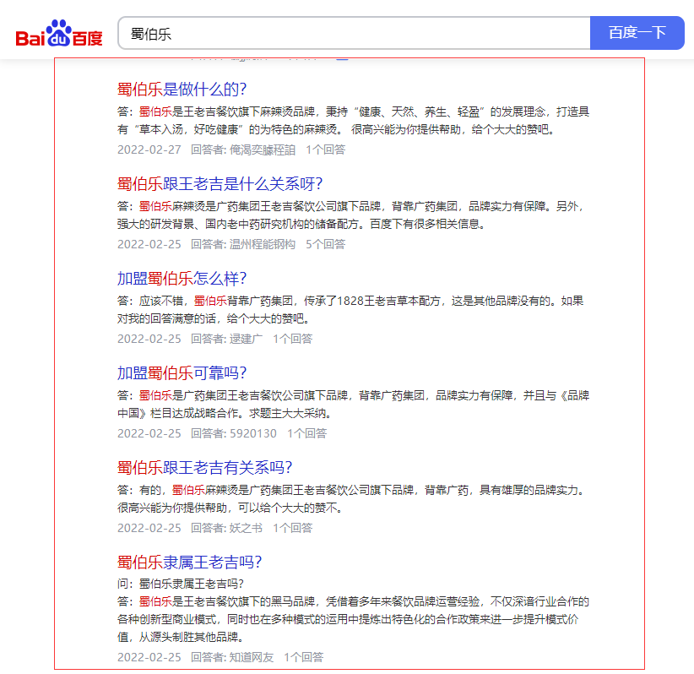Viewport: 694px width, 674px height.
Task: Click answerer name 温州程能钢构
Action: (x=262, y=244)
